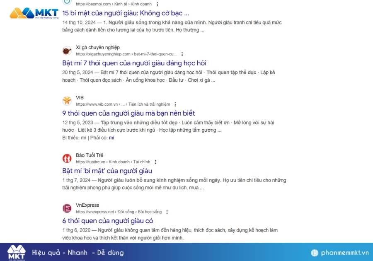Viewport: 373px width, 261px height.
Task: Click the VIB site favicon
Action: coord(67,101)
